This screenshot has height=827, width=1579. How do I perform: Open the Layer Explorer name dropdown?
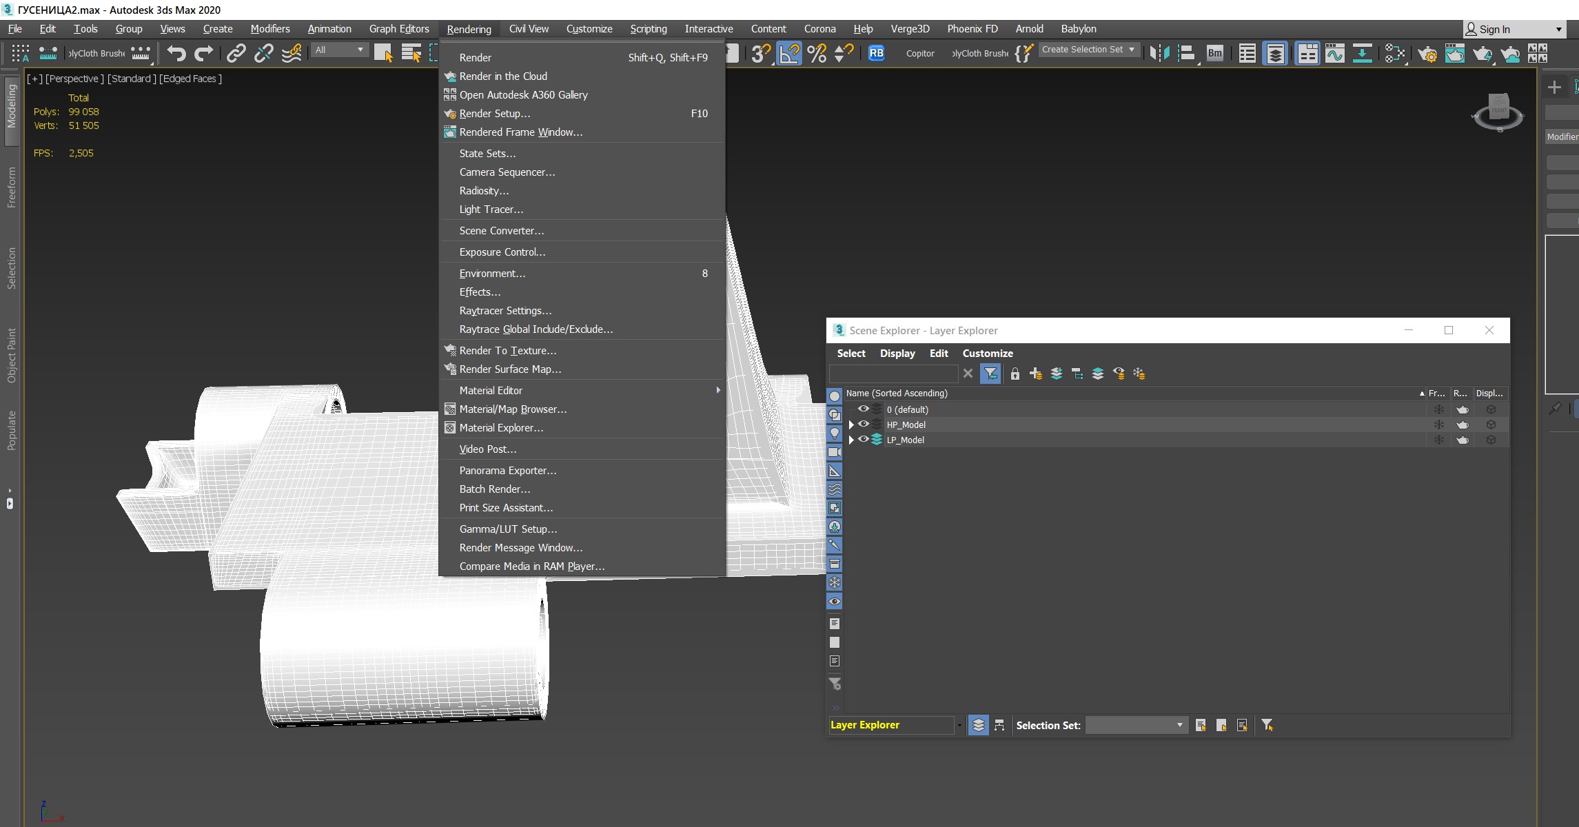(959, 725)
